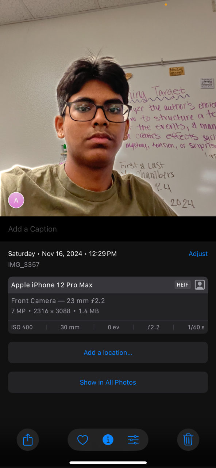Tap the Add a Caption field
This screenshot has width=216, height=468.
(108, 229)
